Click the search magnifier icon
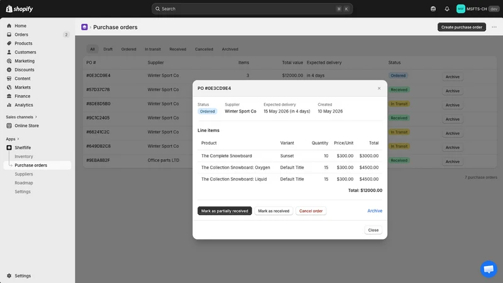 [158, 9]
